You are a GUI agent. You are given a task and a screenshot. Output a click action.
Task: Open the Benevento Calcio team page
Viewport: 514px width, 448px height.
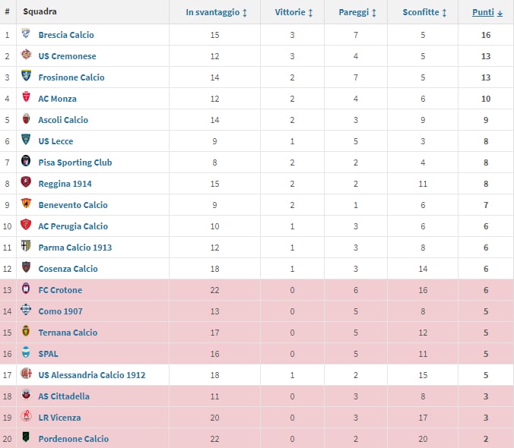73,205
